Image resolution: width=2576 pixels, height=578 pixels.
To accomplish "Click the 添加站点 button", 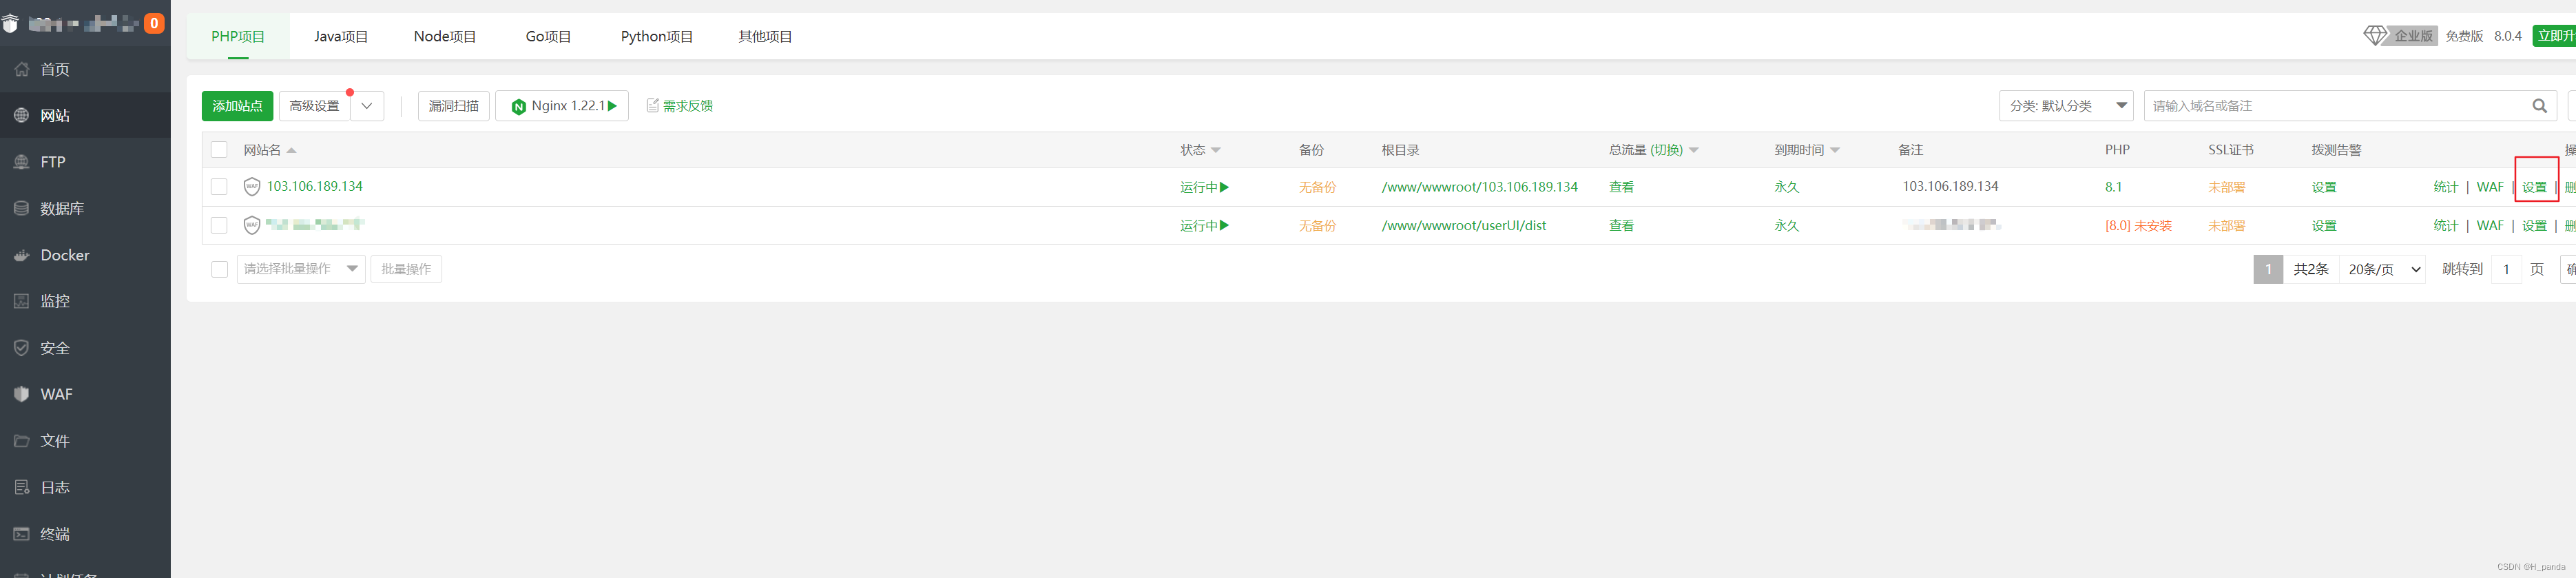I will (237, 106).
